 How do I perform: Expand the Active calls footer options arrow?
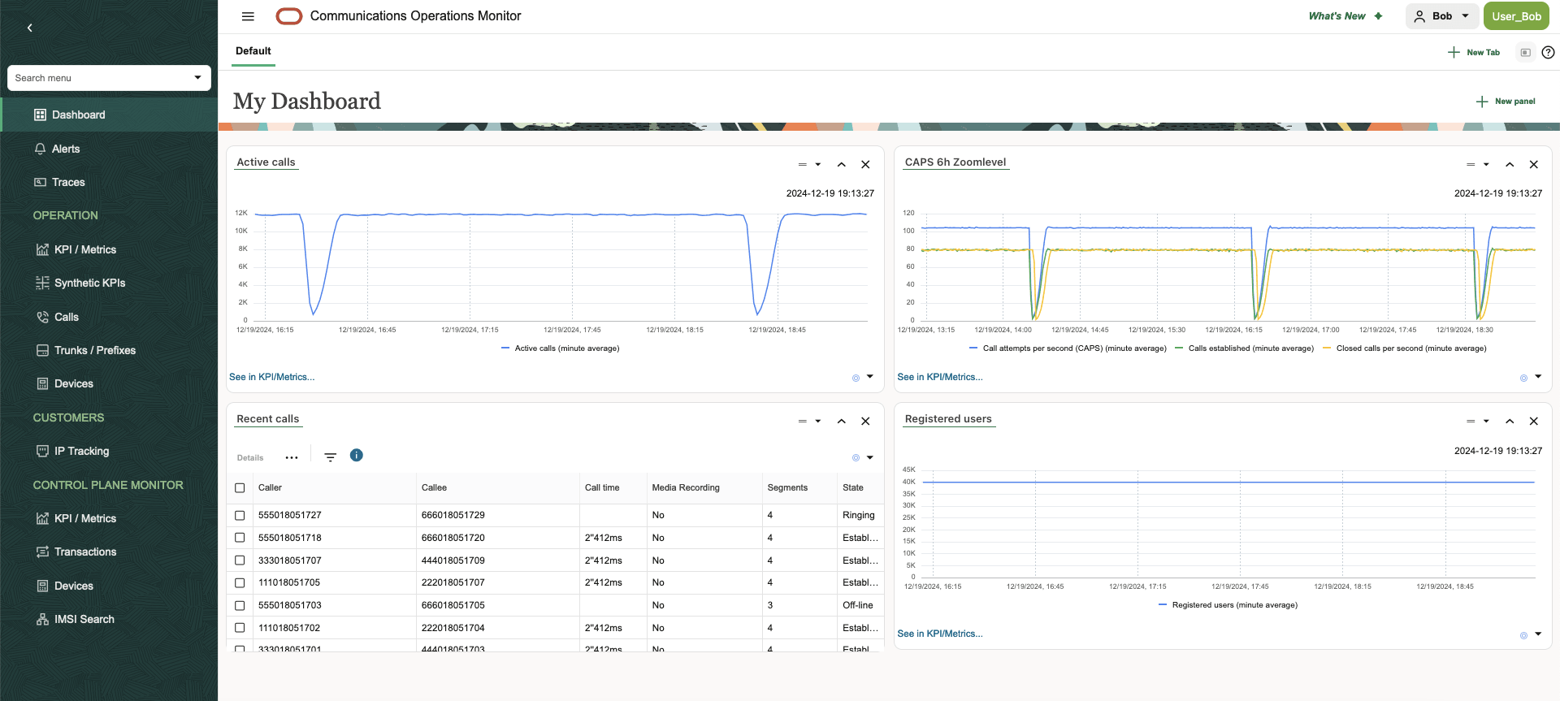(x=870, y=377)
